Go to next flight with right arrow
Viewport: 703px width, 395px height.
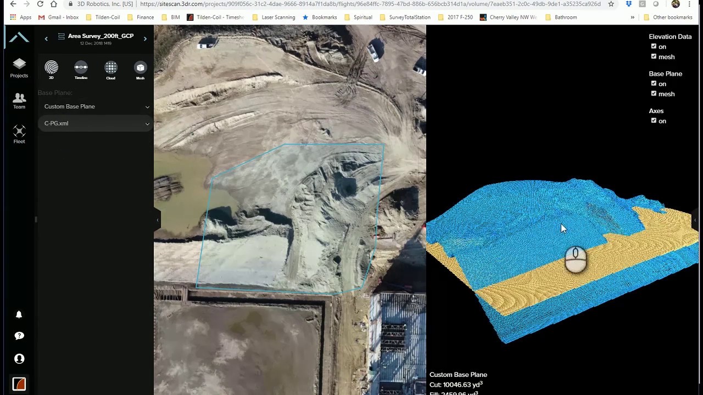click(145, 38)
